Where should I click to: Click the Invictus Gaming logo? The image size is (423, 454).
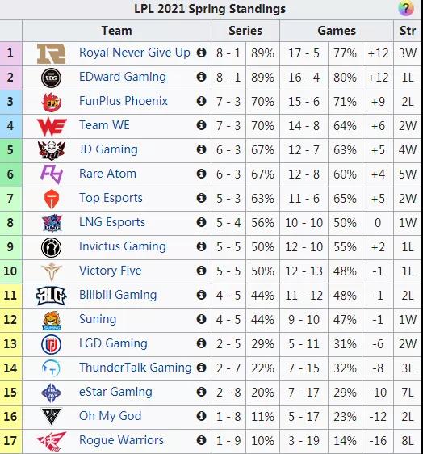tap(52, 247)
